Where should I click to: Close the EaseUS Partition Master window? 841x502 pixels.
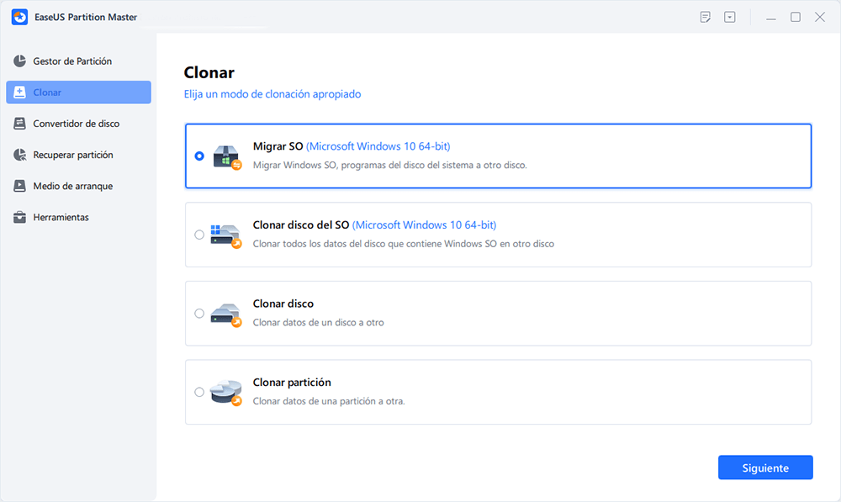pyautogui.click(x=819, y=17)
